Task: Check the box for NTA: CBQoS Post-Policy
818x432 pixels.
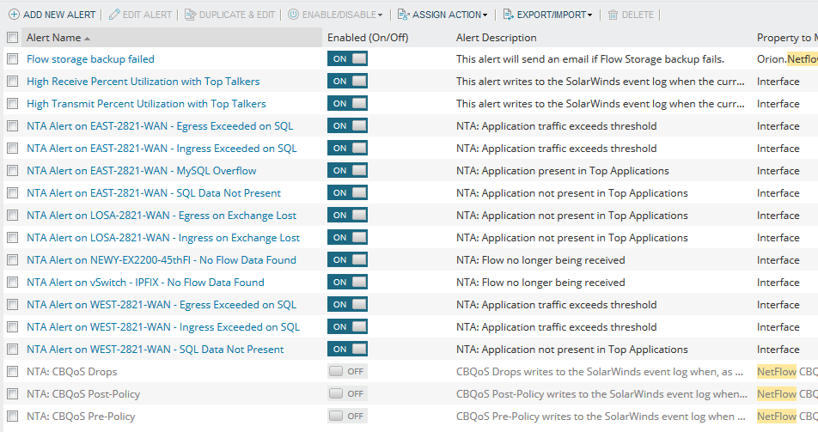Action: coord(12,394)
